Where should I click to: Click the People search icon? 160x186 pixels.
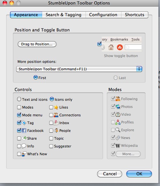pos(56,131)
